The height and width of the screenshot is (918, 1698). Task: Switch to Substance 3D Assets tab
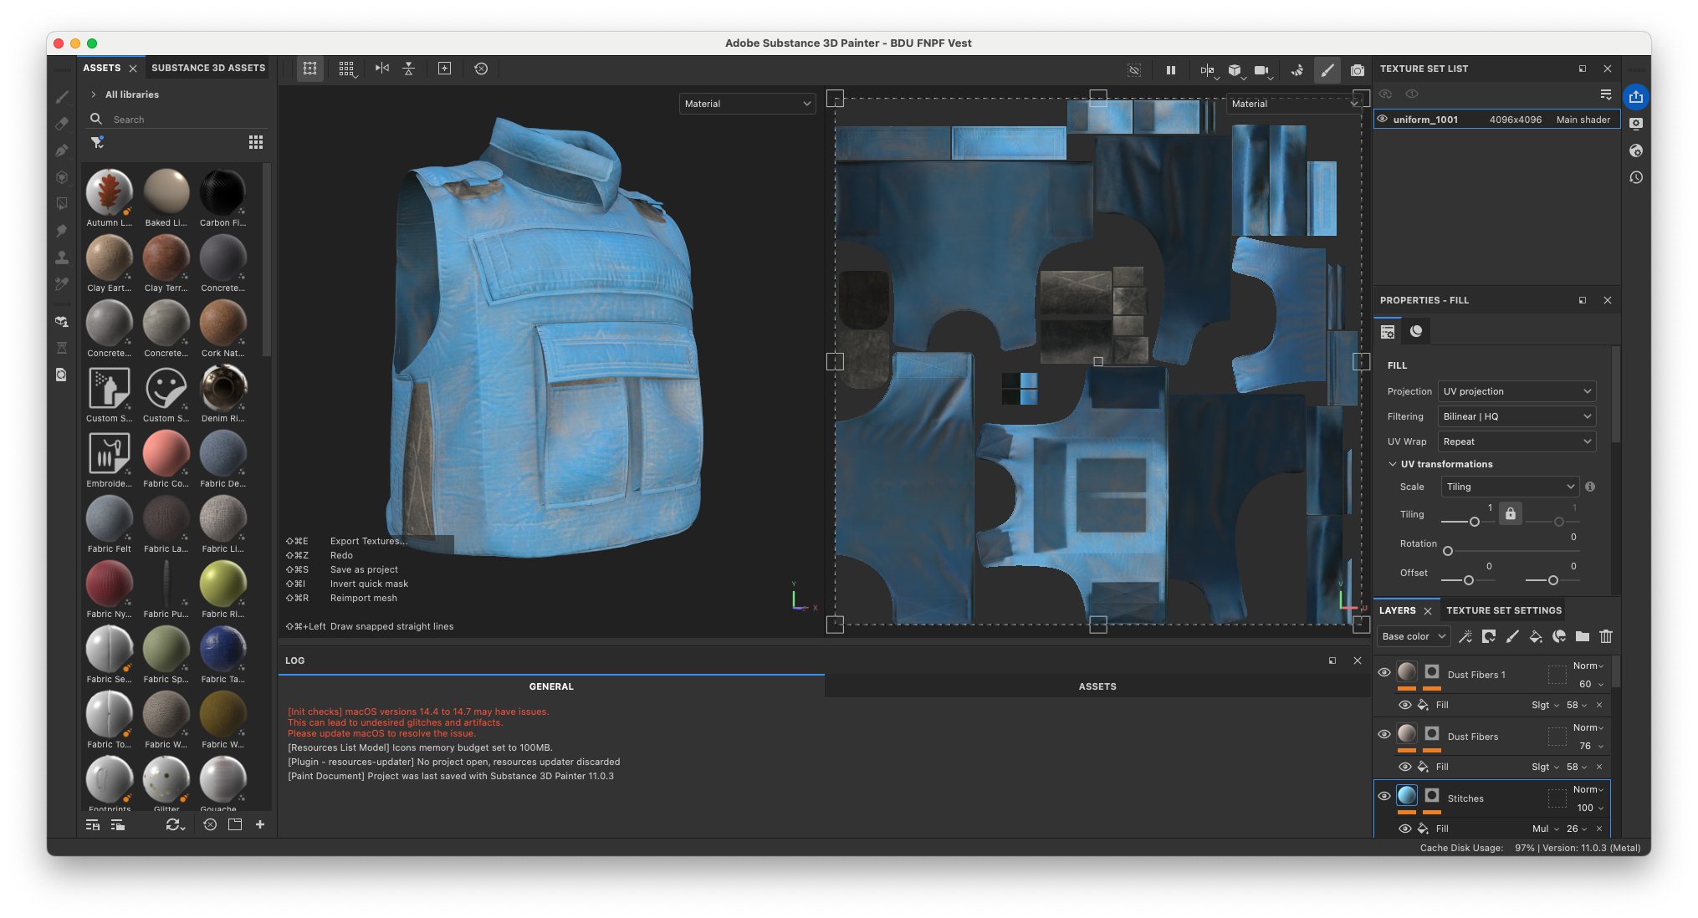[208, 68]
